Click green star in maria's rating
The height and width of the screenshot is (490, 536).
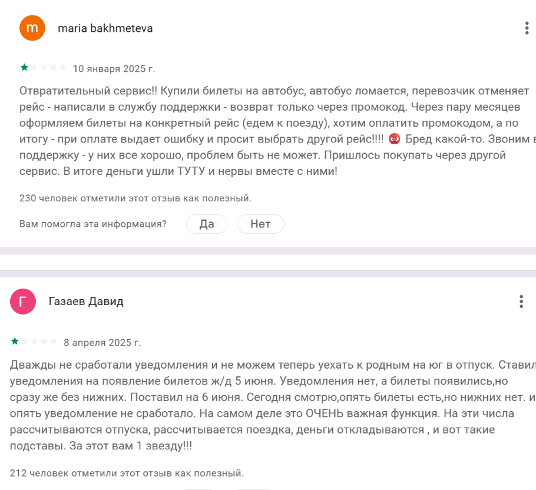coord(24,68)
